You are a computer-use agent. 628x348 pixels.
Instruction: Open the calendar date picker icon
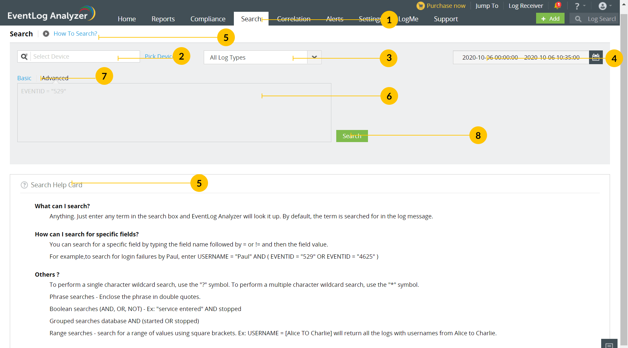click(596, 57)
